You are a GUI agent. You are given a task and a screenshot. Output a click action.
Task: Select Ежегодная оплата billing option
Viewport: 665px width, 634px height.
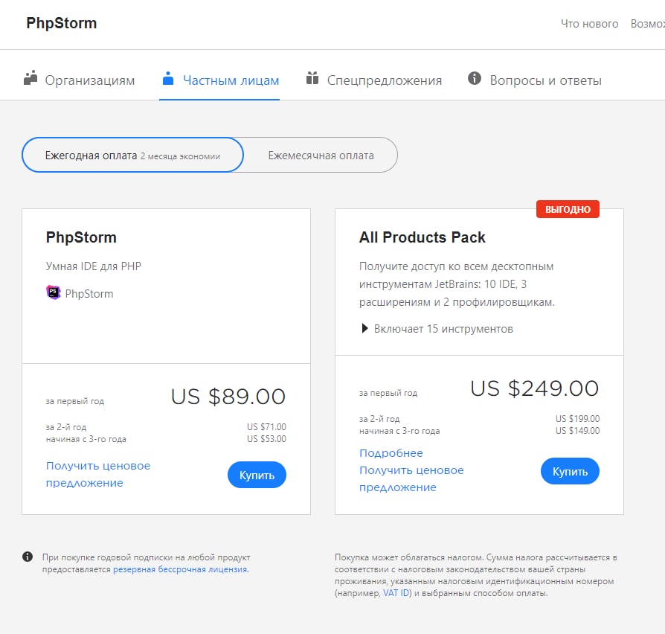pos(133,155)
